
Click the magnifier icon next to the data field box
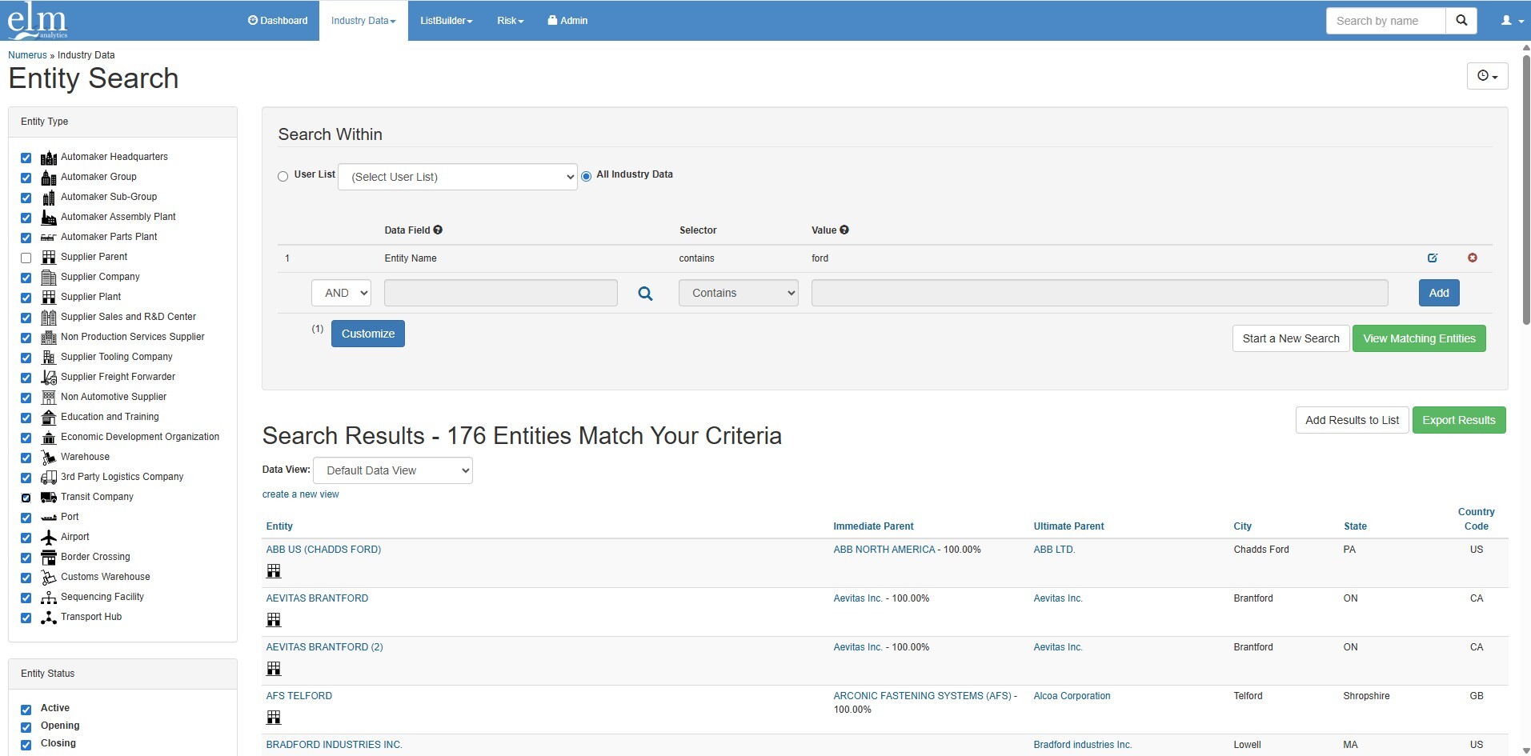click(x=645, y=294)
